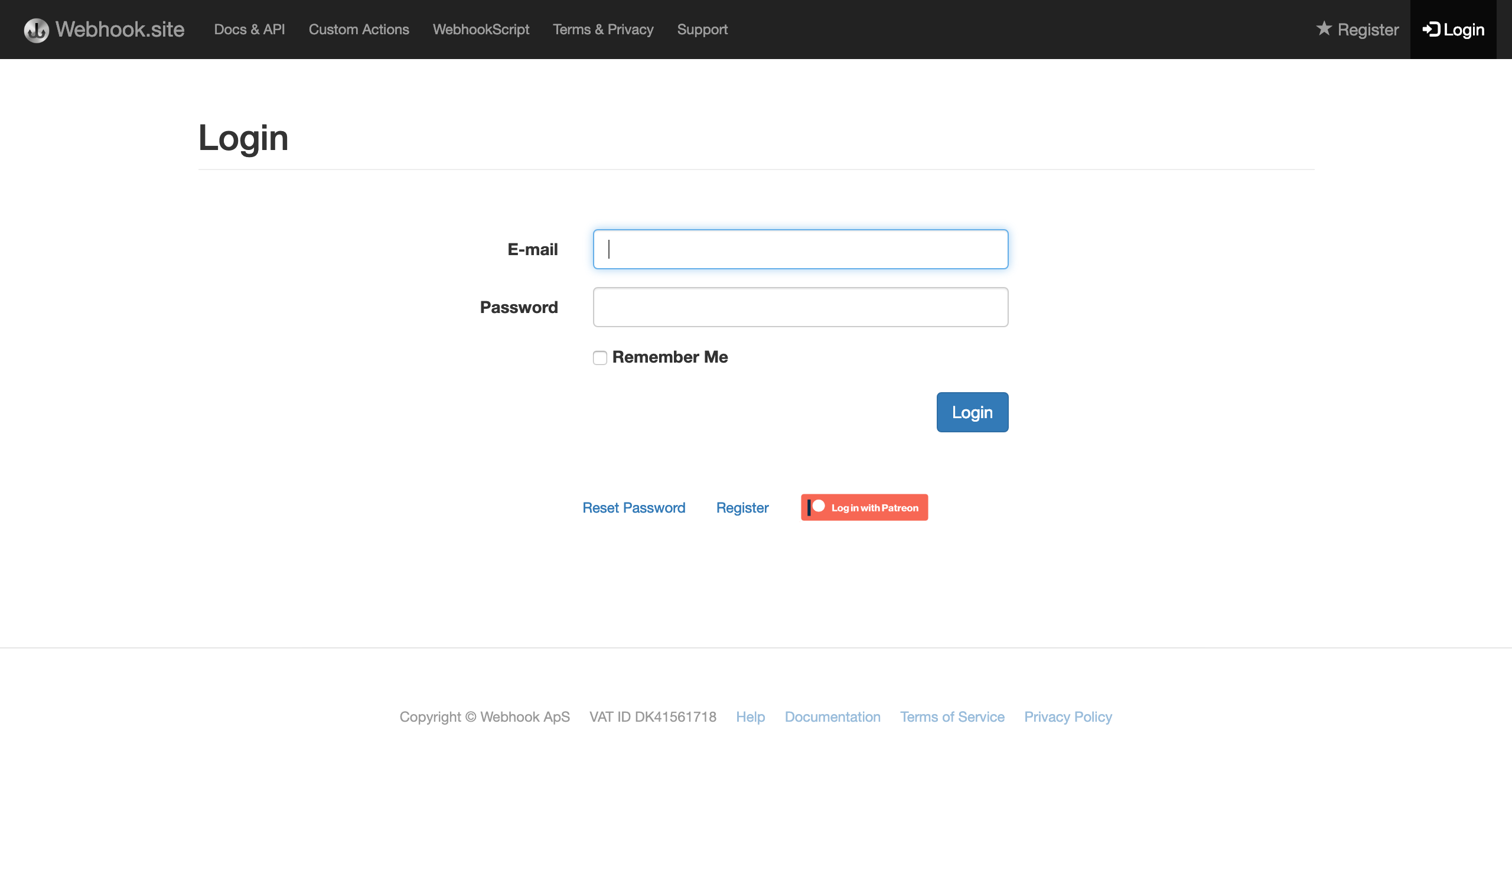Click Log in with Patreon
Screen dimensions: 1512x880
coord(864,507)
